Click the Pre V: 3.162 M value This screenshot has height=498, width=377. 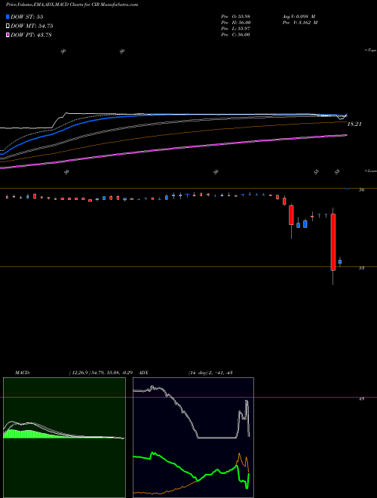(299, 23)
